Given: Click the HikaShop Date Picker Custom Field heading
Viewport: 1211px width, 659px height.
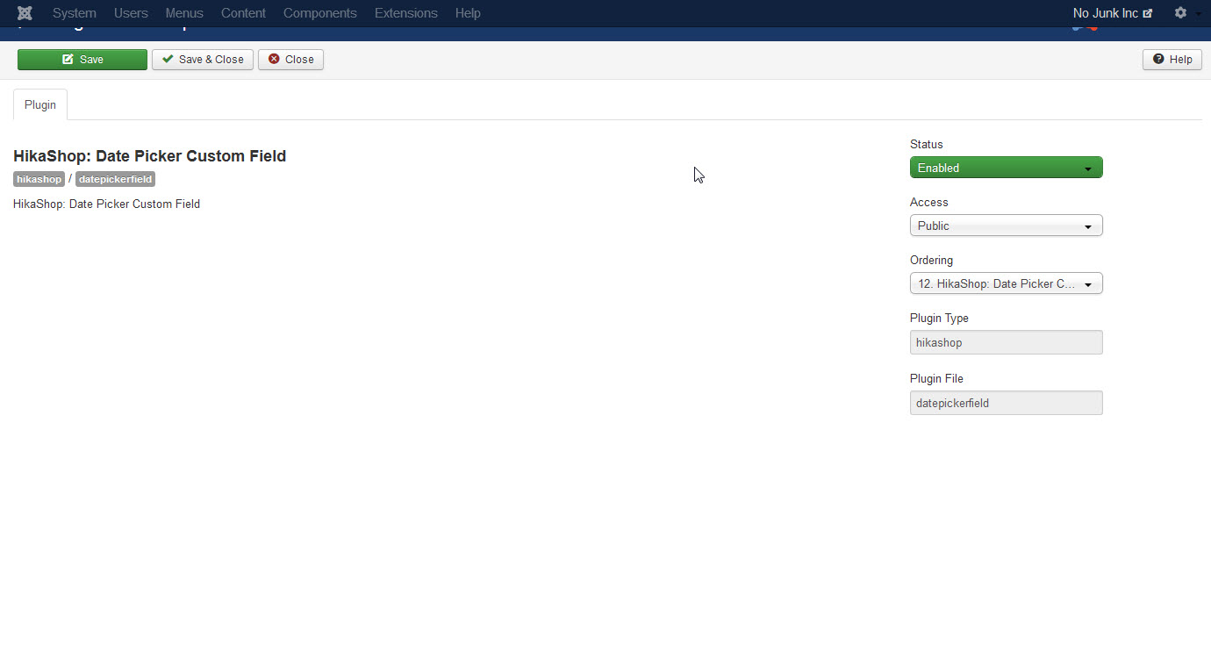Looking at the screenshot, I should (150, 156).
